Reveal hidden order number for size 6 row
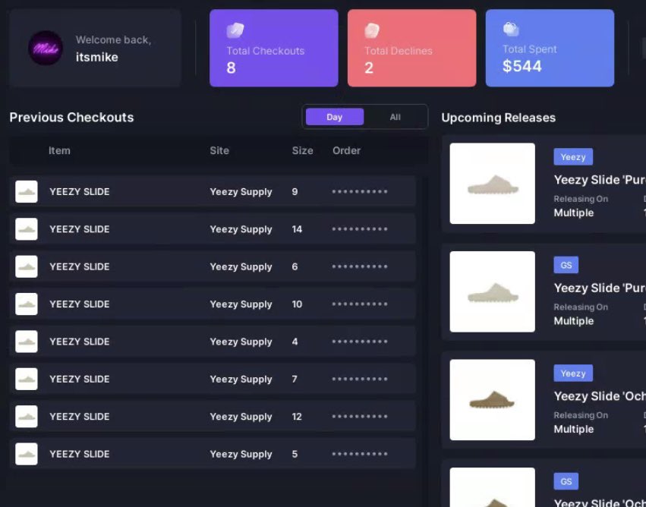Image resolution: width=646 pixels, height=507 pixels. (x=360, y=266)
